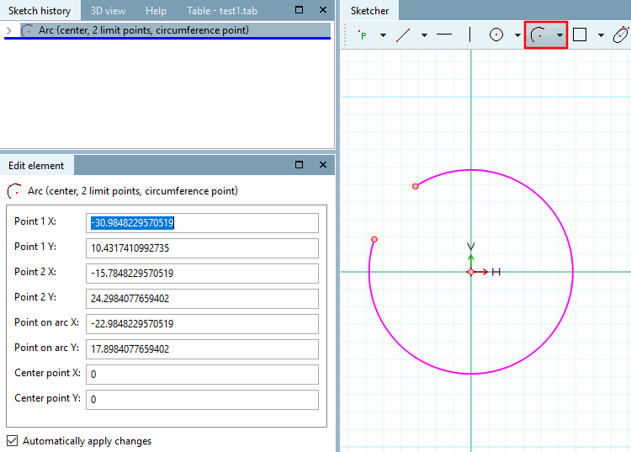631x452 pixels.
Task: Select the diagonal Line tool
Action: pyautogui.click(x=403, y=35)
